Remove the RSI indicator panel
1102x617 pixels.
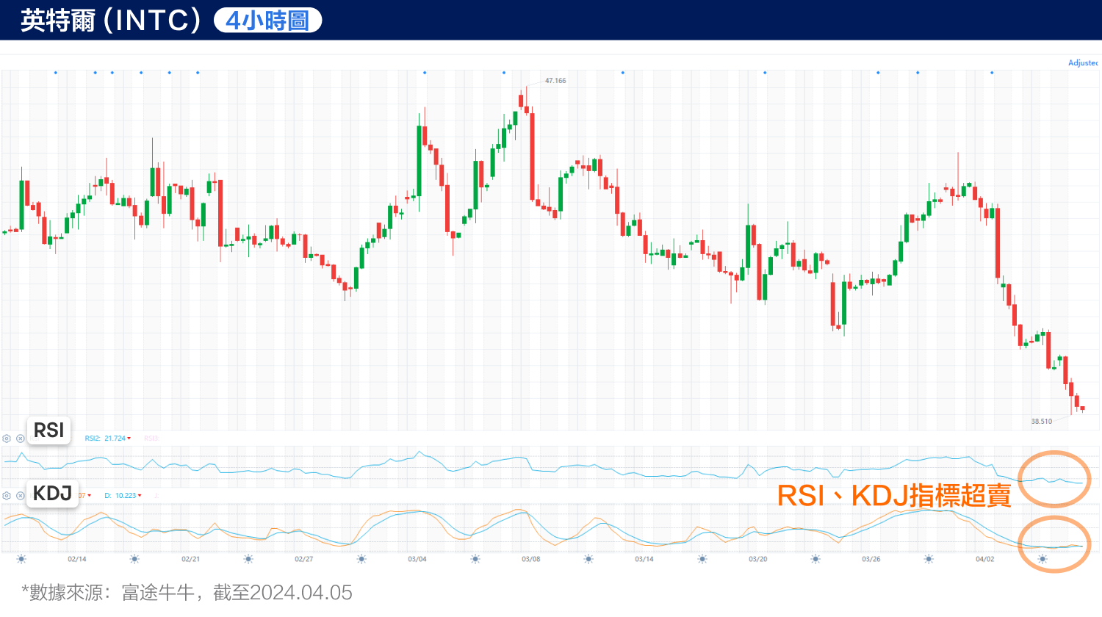click(x=21, y=439)
